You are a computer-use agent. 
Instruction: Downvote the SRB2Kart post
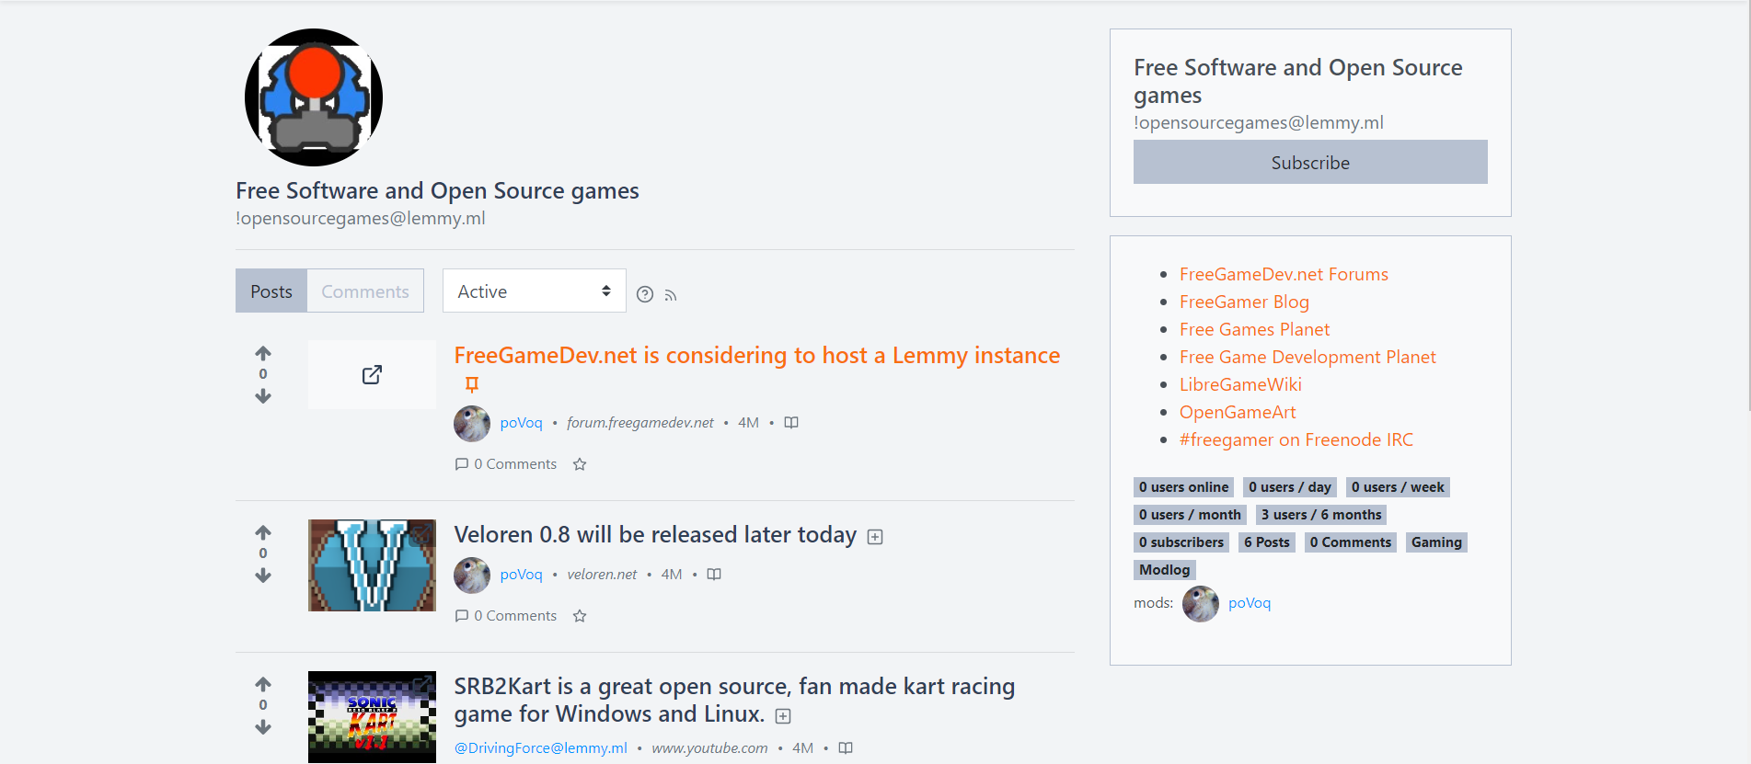point(263,727)
